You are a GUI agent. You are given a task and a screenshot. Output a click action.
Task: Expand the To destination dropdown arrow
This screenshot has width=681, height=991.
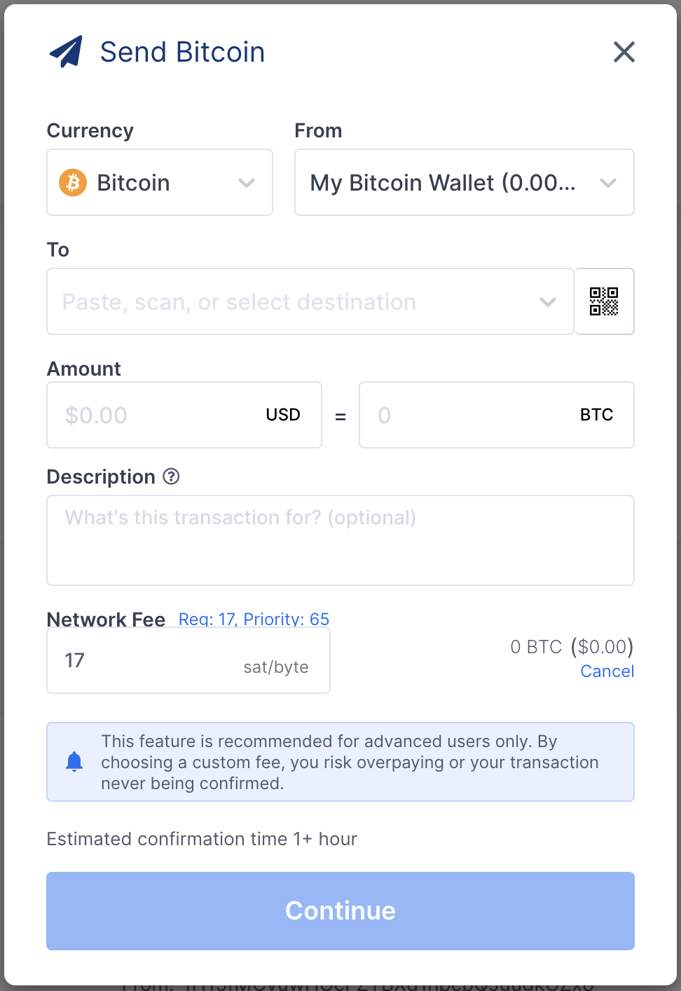tap(548, 302)
